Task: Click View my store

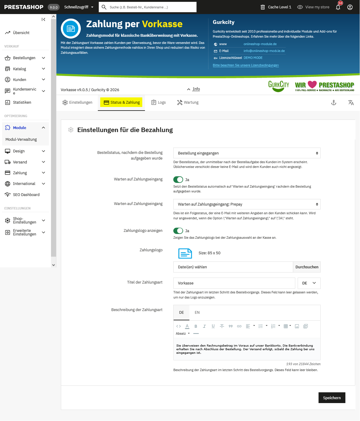Action: [313, 7]
